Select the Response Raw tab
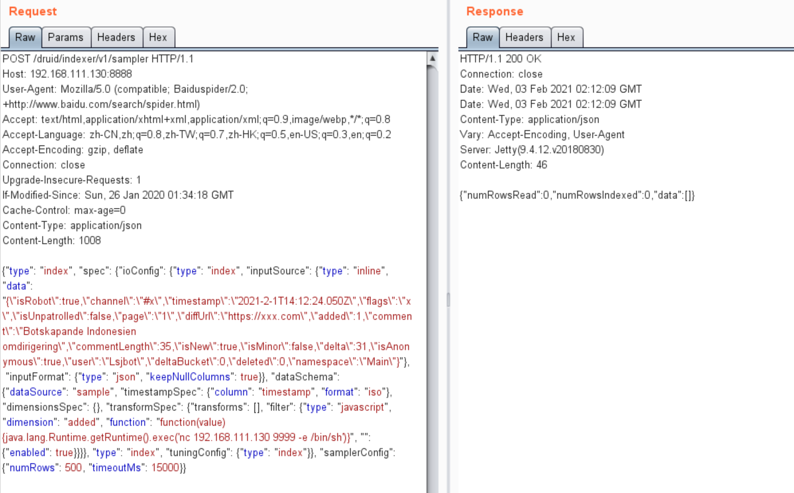 (x=483, y=37)
